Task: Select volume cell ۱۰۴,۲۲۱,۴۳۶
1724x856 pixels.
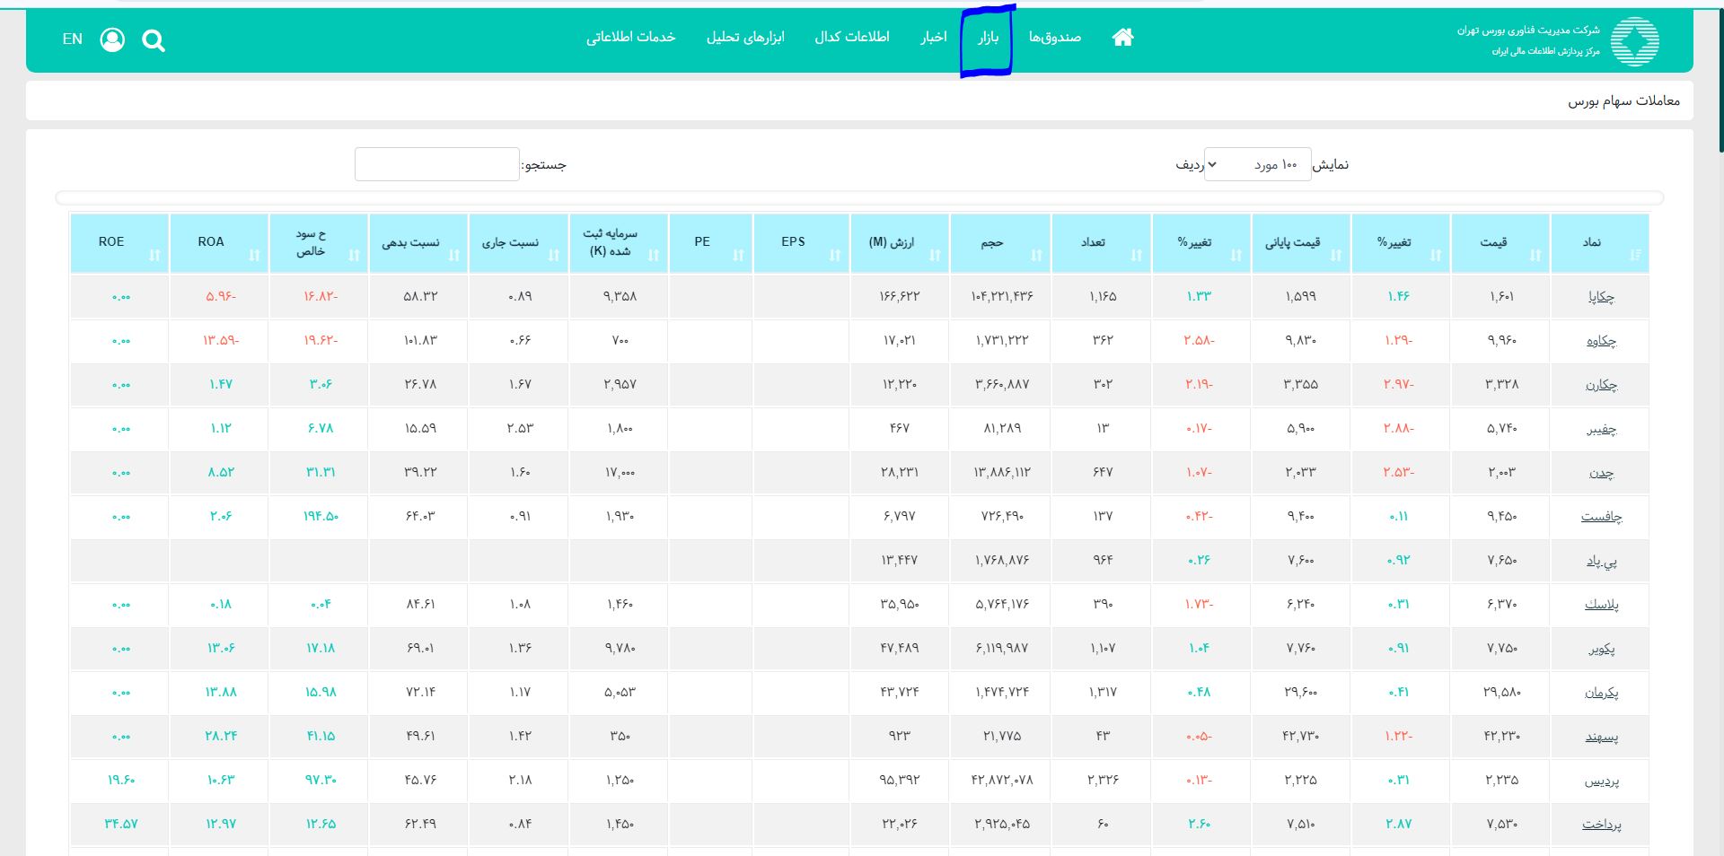Action: point(1002,296)
